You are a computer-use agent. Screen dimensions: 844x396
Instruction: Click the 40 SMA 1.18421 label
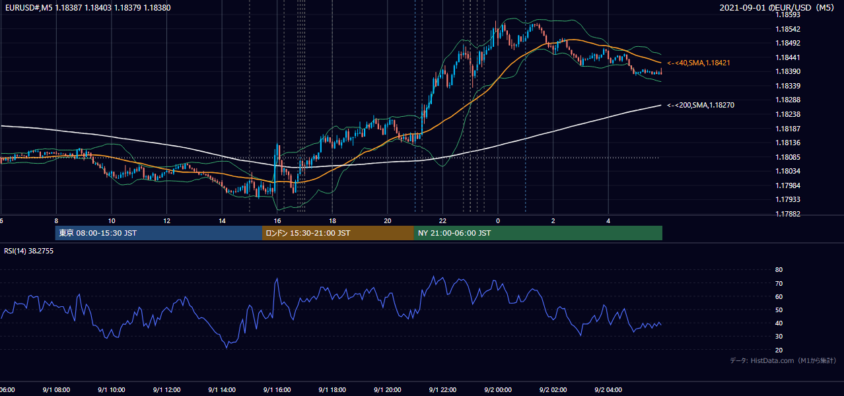point(698,63)
